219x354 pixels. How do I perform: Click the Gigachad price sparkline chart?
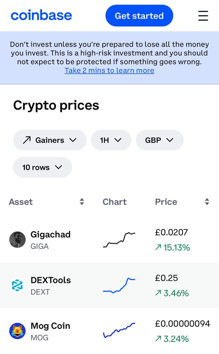click(x=119, y=240)
